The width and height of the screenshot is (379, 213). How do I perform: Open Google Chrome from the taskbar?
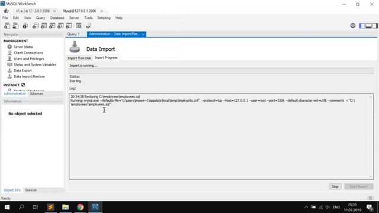click(x=81, y=207)
